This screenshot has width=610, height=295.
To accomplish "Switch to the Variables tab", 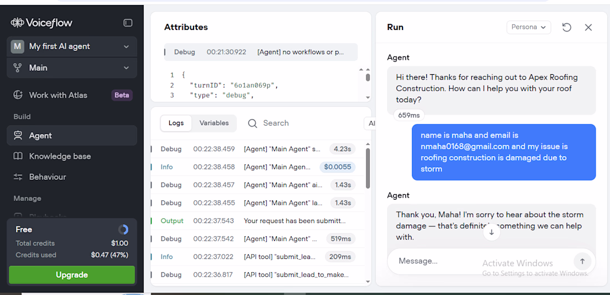I will pos(214,123).
